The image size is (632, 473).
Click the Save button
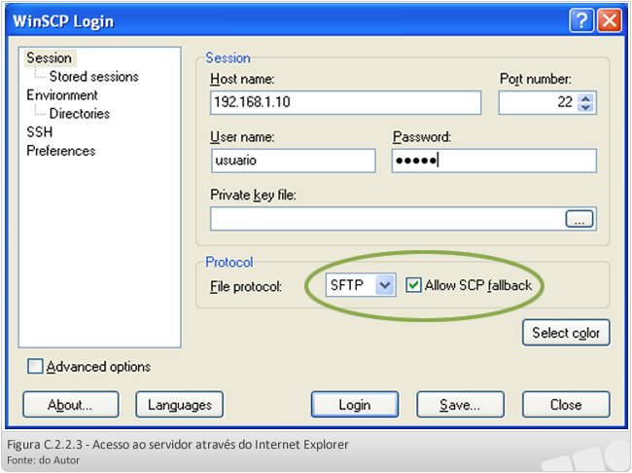pos(460,405)
